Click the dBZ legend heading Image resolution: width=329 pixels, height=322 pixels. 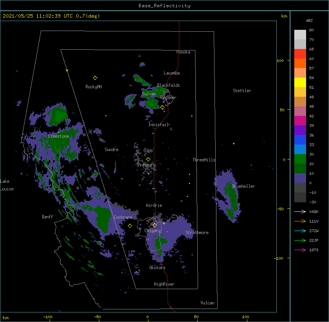[309, 20]
